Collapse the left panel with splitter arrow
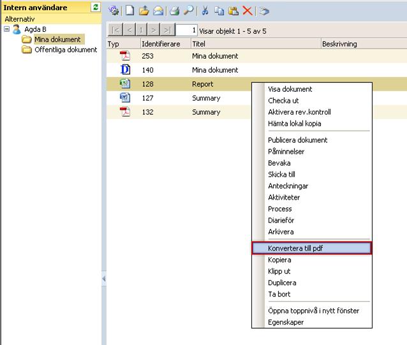The width and height of the screenshot is (407, 345). point(104,279)
